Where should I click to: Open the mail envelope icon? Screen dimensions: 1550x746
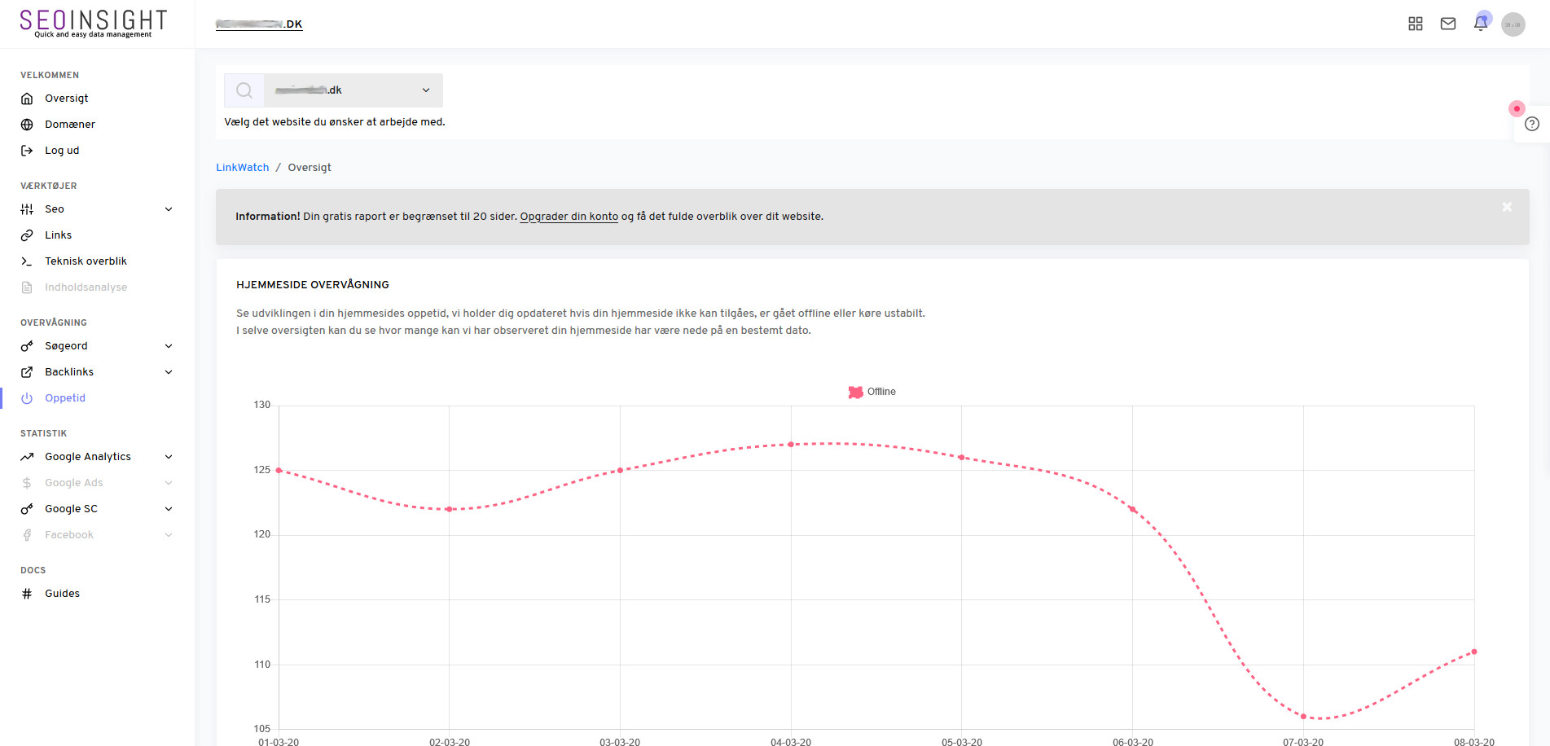click(x=1447, y=24)
